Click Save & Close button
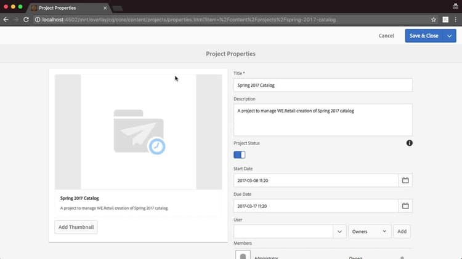The height and width of the screenshot is (259, 462). pyautogui.click(x=424, y=36)
